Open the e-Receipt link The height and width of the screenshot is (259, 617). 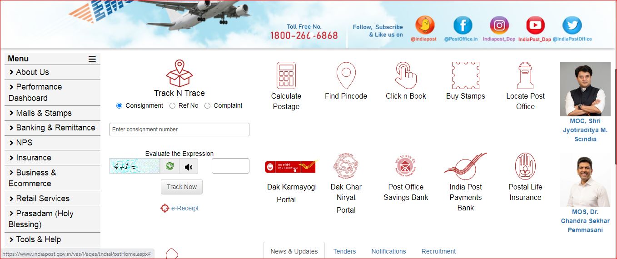click(x=184, y=208)
